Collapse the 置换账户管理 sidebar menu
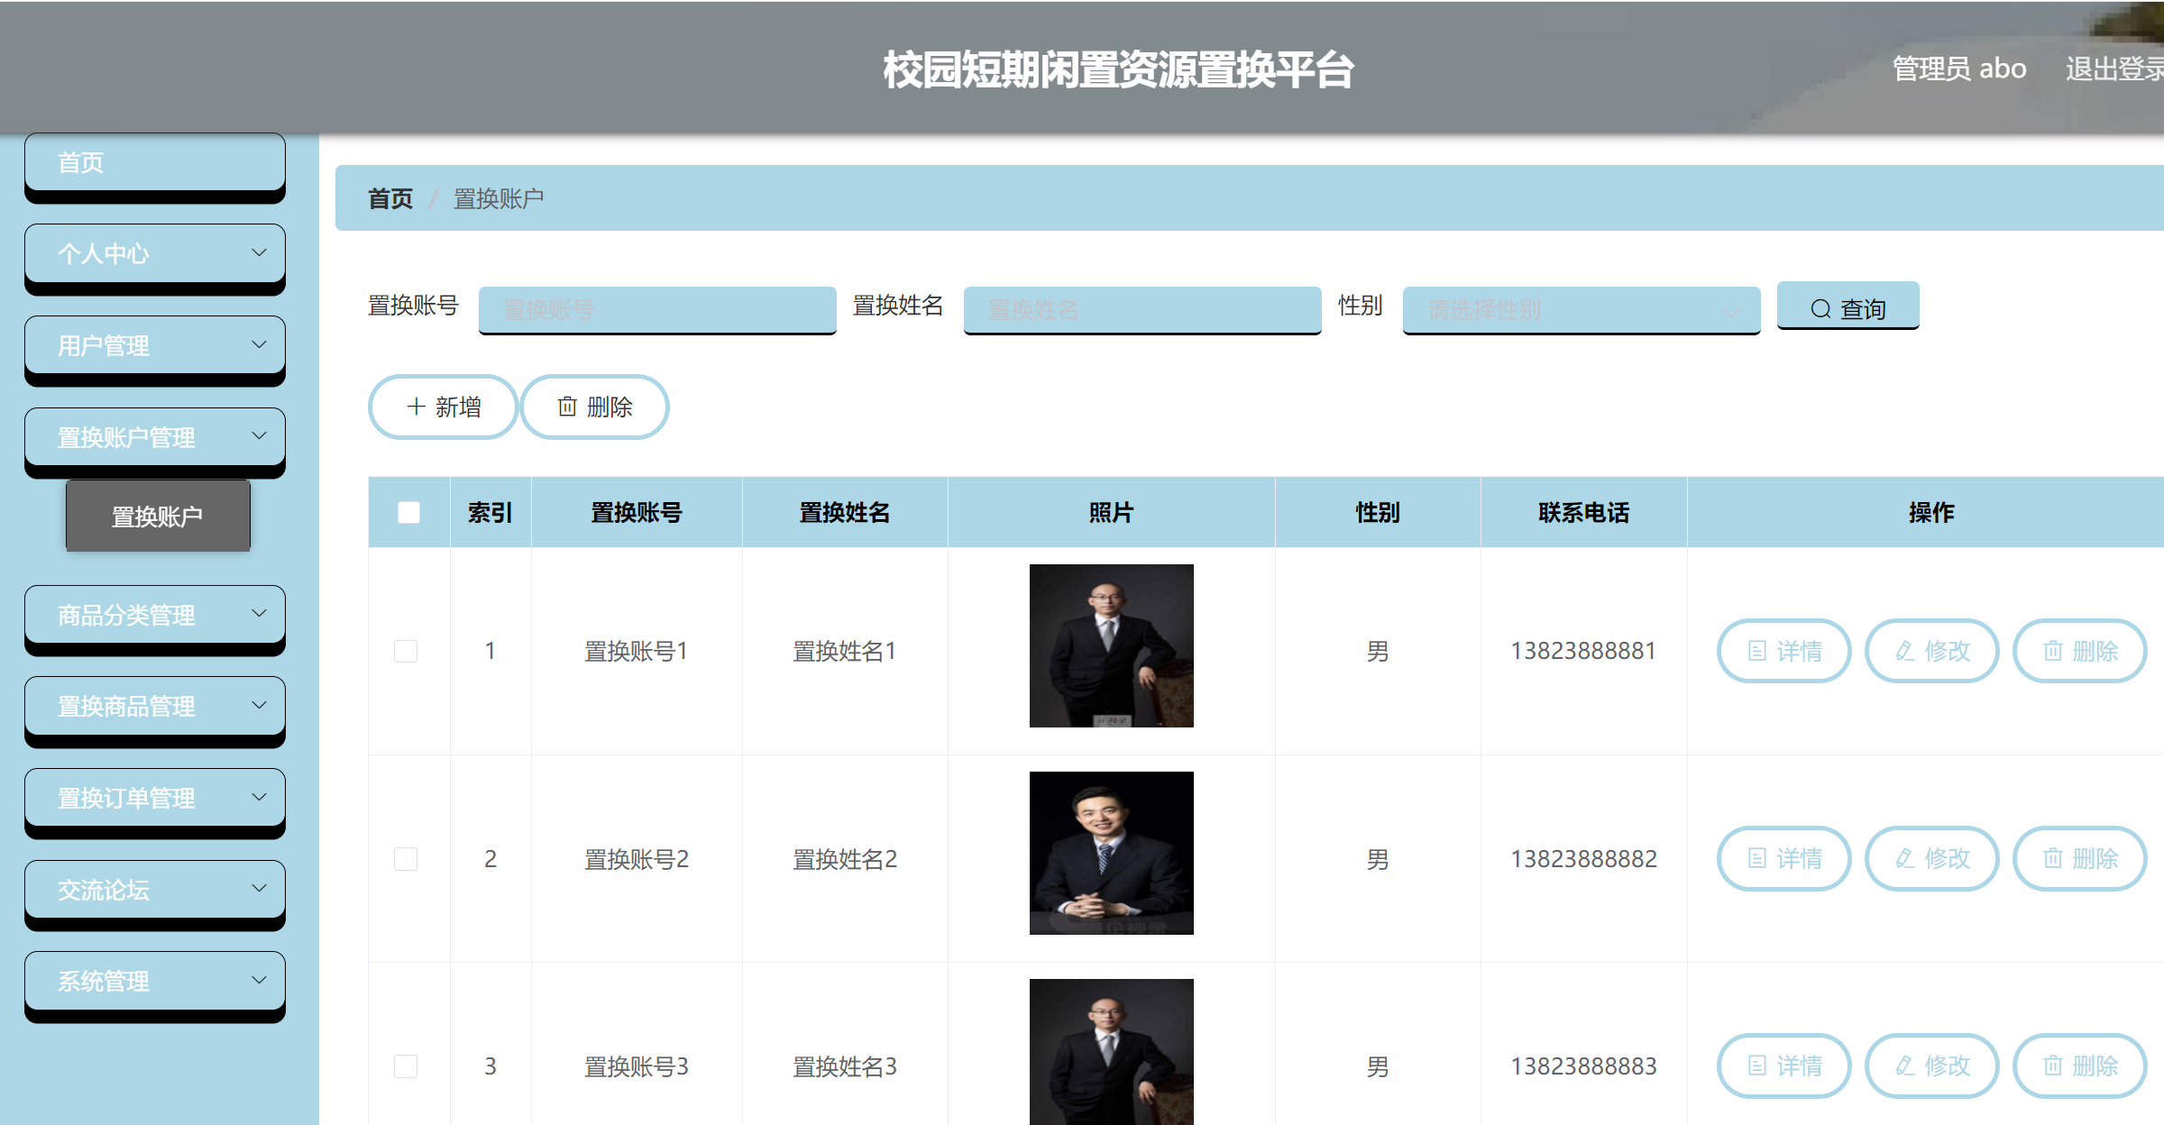 coord(154,438)
